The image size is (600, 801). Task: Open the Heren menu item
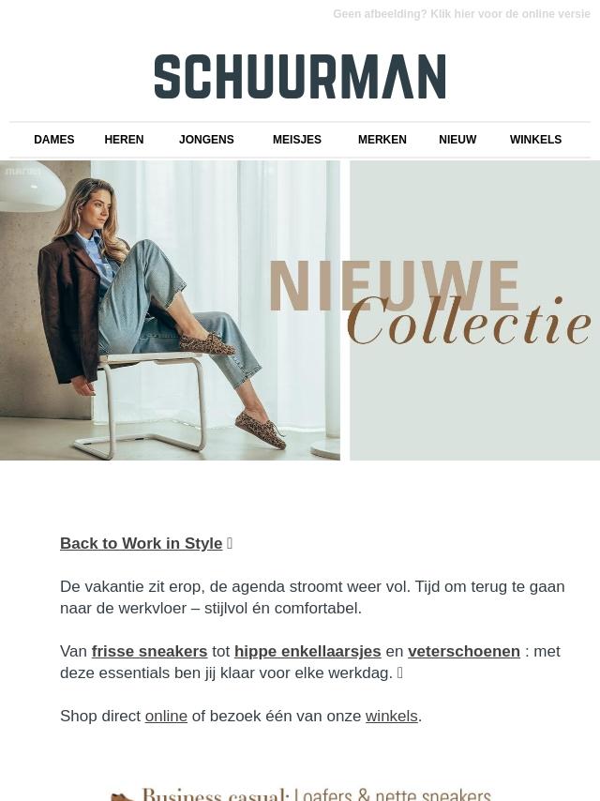pos(124,140)
